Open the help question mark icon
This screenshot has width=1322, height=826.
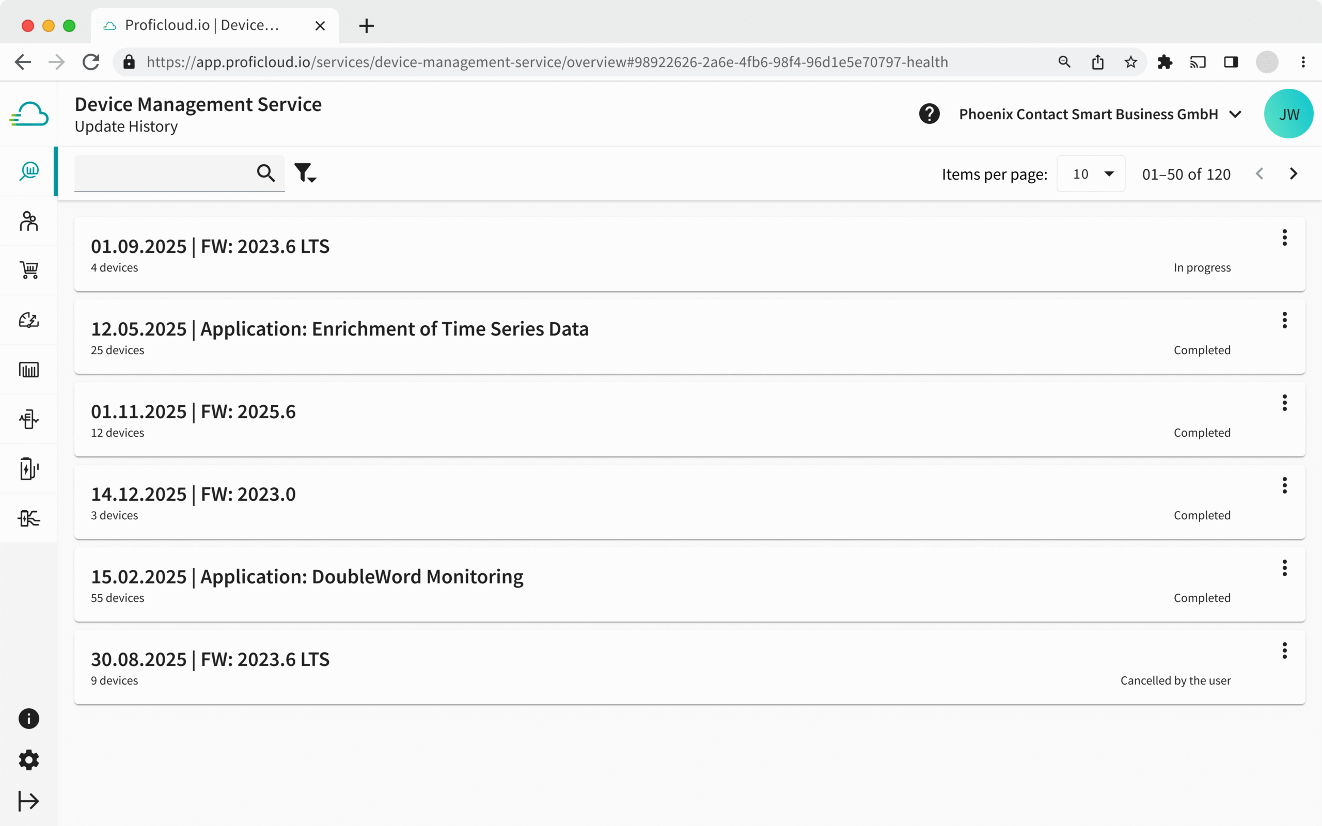928,114
